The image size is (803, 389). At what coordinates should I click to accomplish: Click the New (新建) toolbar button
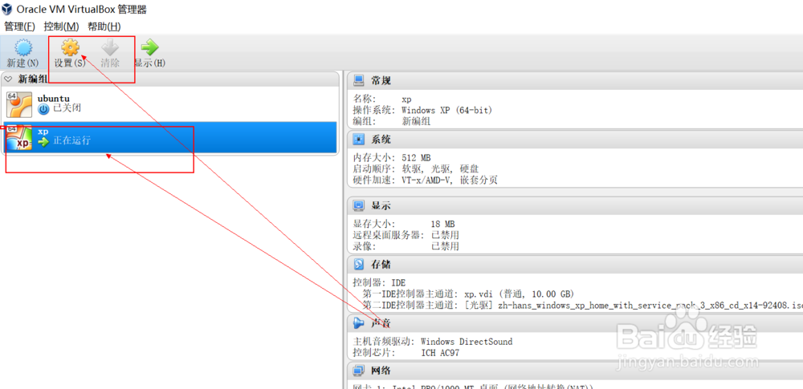[x=22, y=53]
